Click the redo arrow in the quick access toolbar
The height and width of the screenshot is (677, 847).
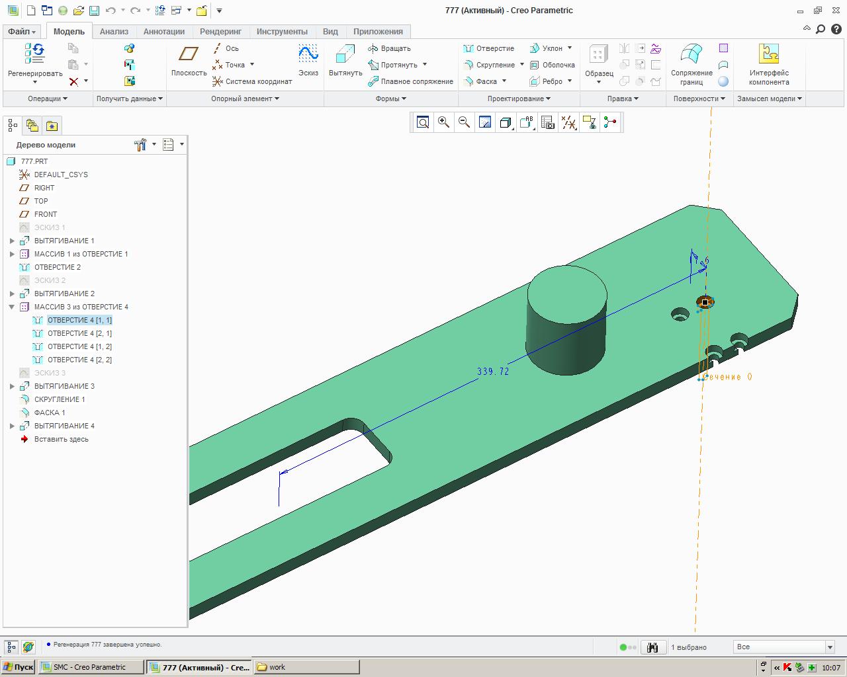(135, 11)
